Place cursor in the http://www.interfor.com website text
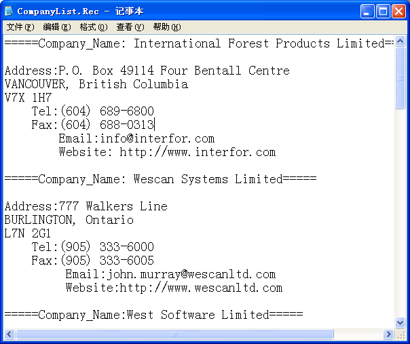Screen dimensions: 410x344 tap(197, 152)
